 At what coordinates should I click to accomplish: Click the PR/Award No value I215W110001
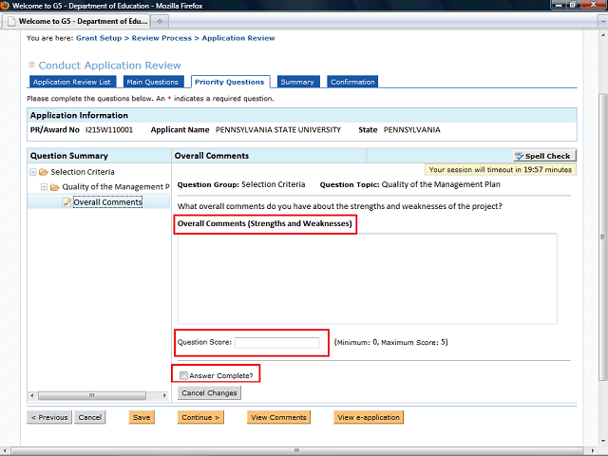coord(109,130)
